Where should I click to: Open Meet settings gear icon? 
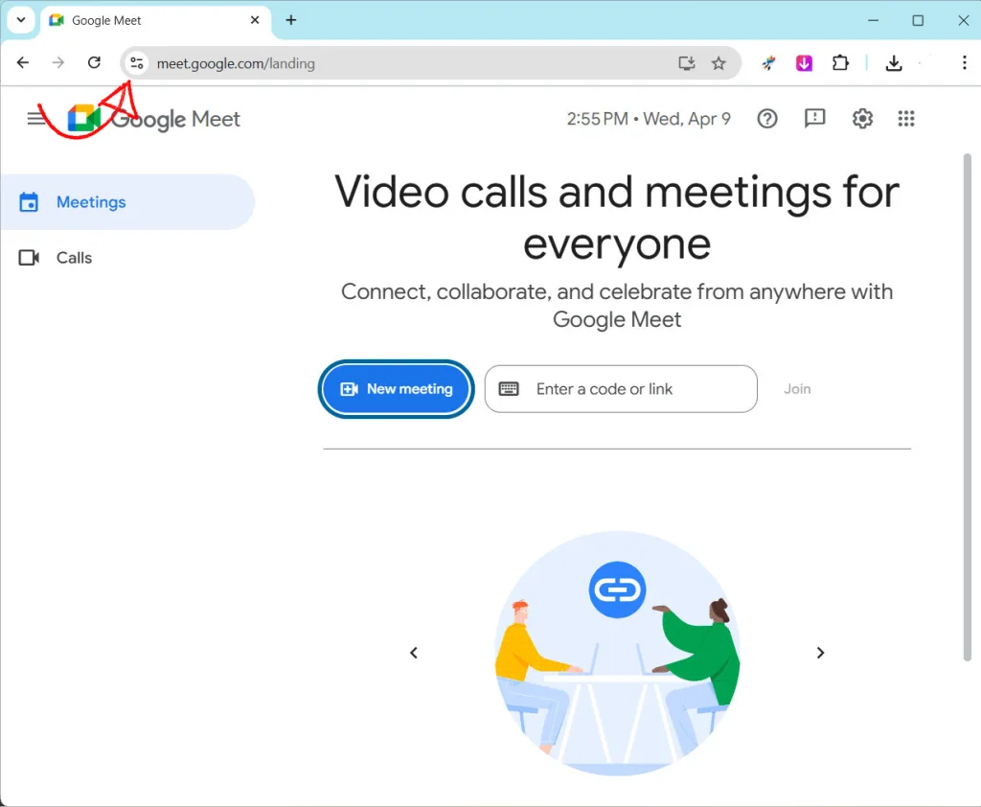coord(862,118)
